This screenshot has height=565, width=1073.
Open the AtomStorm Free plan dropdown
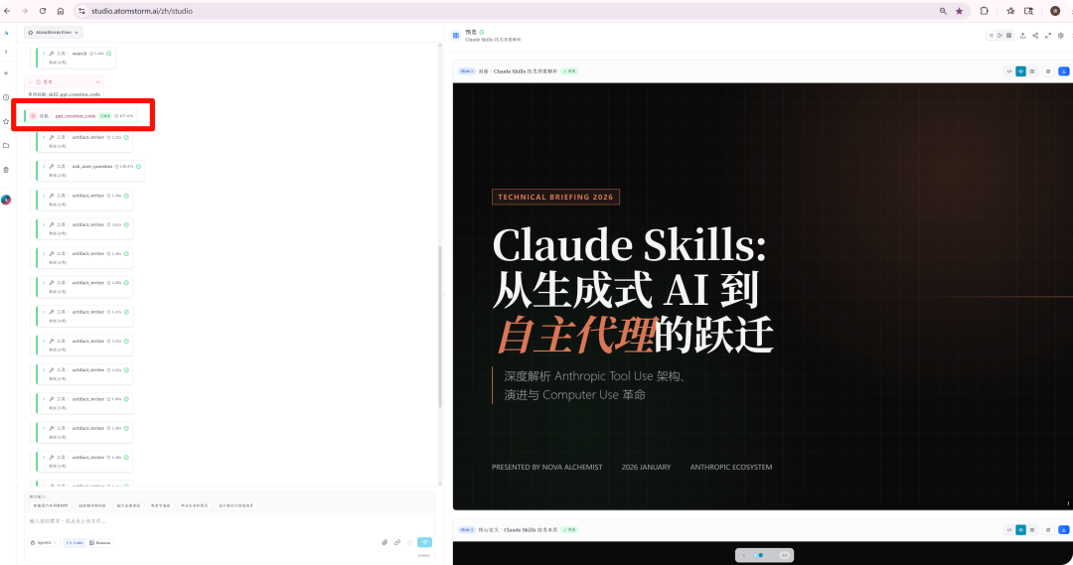(x=54, y=32)
